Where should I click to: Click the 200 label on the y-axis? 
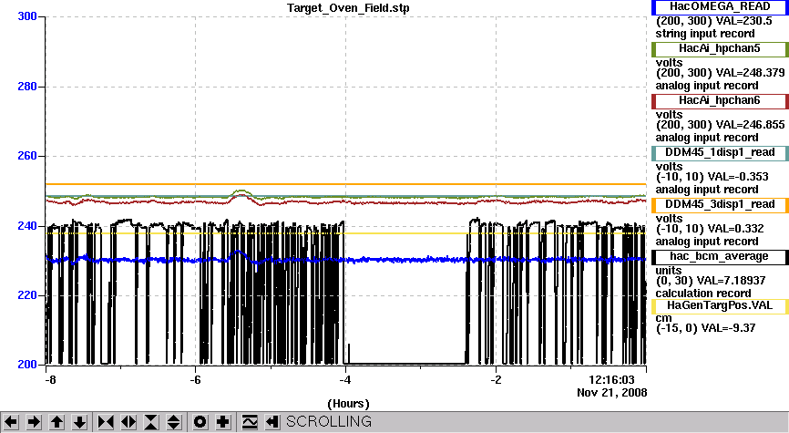(x=27, y=364)
